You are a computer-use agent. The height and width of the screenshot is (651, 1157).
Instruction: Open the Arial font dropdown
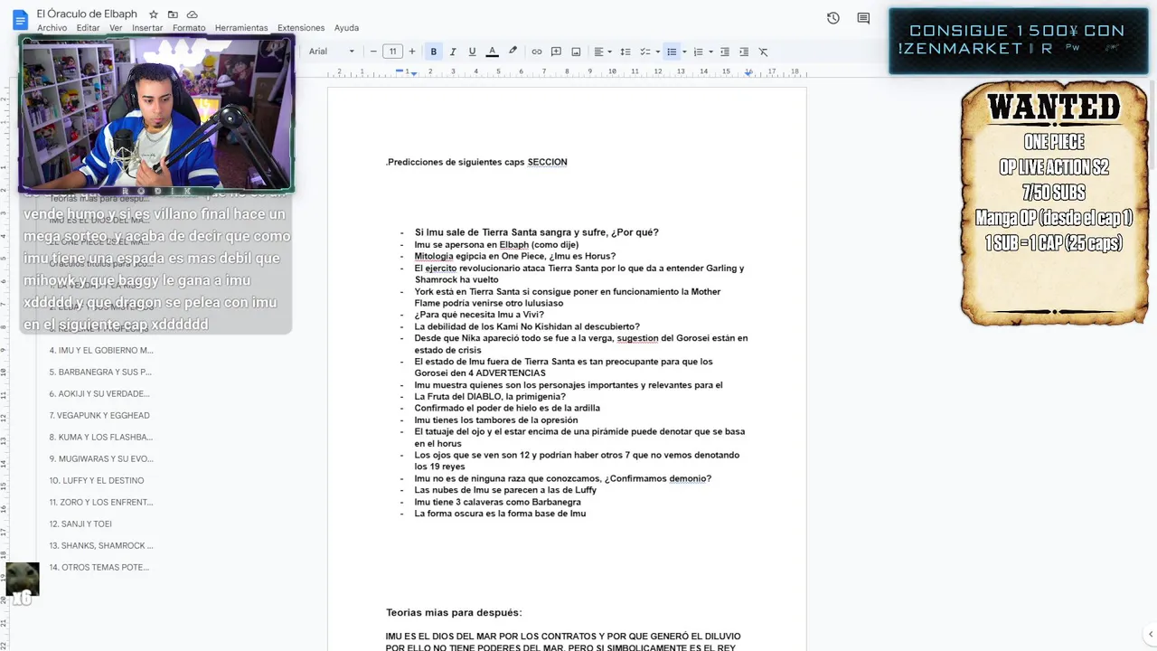point(331,52)
